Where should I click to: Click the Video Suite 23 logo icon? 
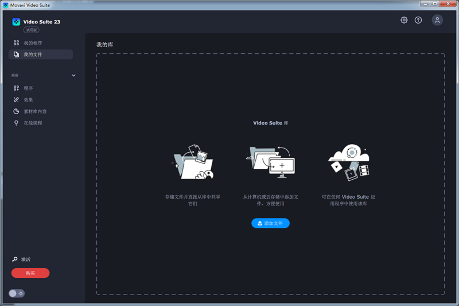point(16,22)
